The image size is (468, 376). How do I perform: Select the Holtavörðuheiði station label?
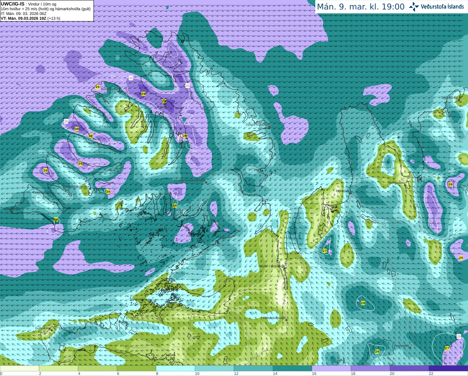tap(274, 318)
